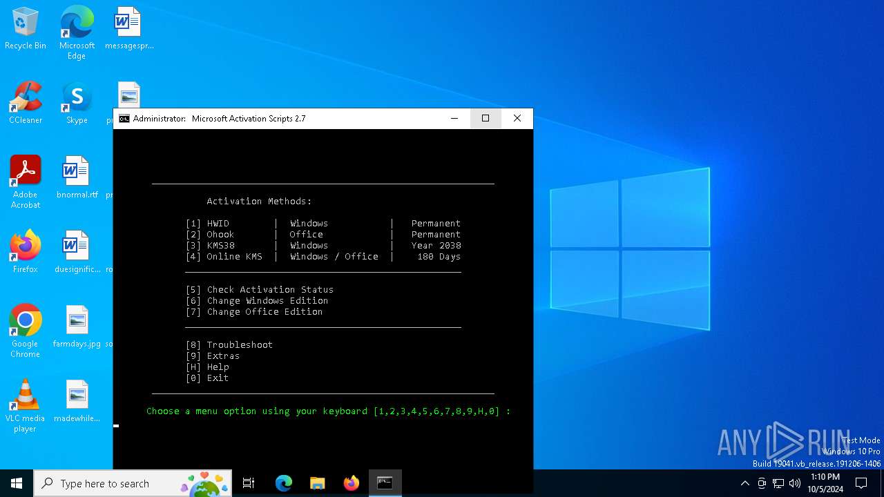Click the search highlights illustration in the search box

[x=204, y=483]
